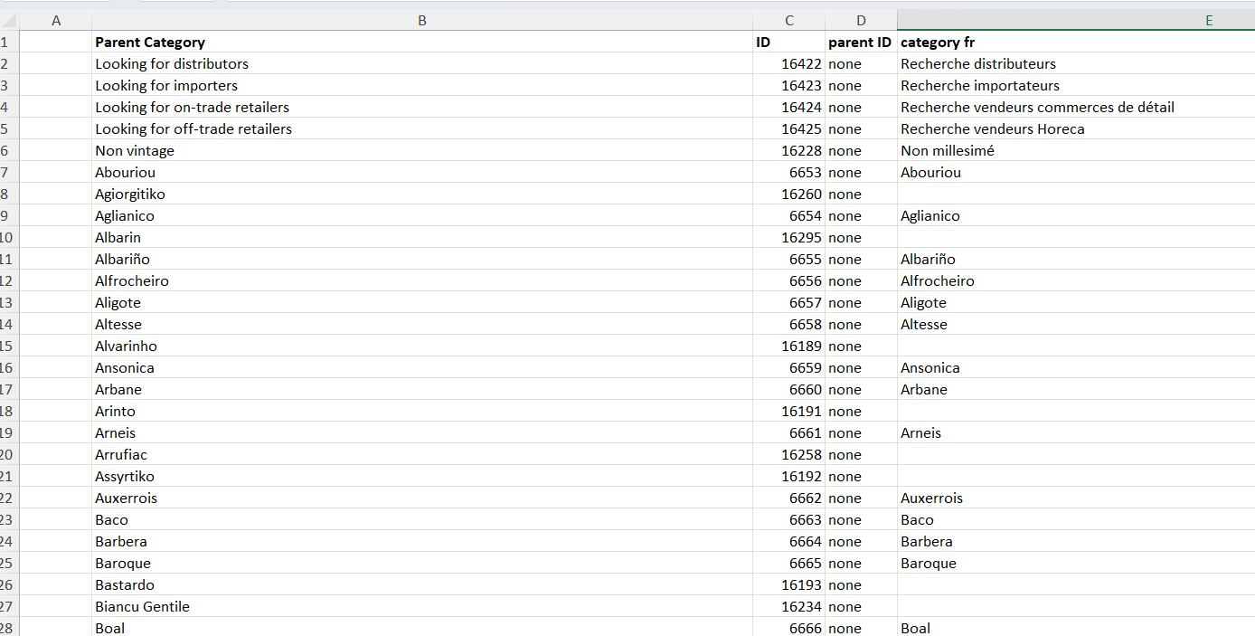1255x636 pixels.
Task: Select the parent ID cell of Bastardo row
Action: [x=860, y=584]
